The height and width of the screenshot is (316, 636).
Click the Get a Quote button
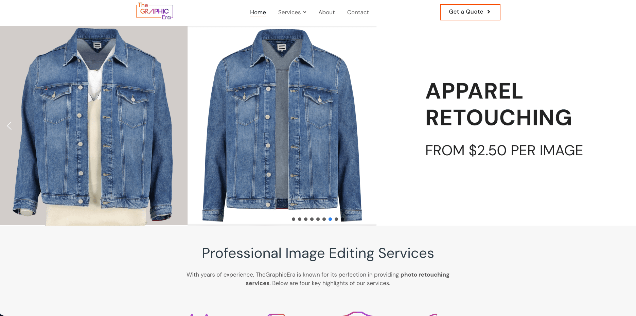click(470, 12)
